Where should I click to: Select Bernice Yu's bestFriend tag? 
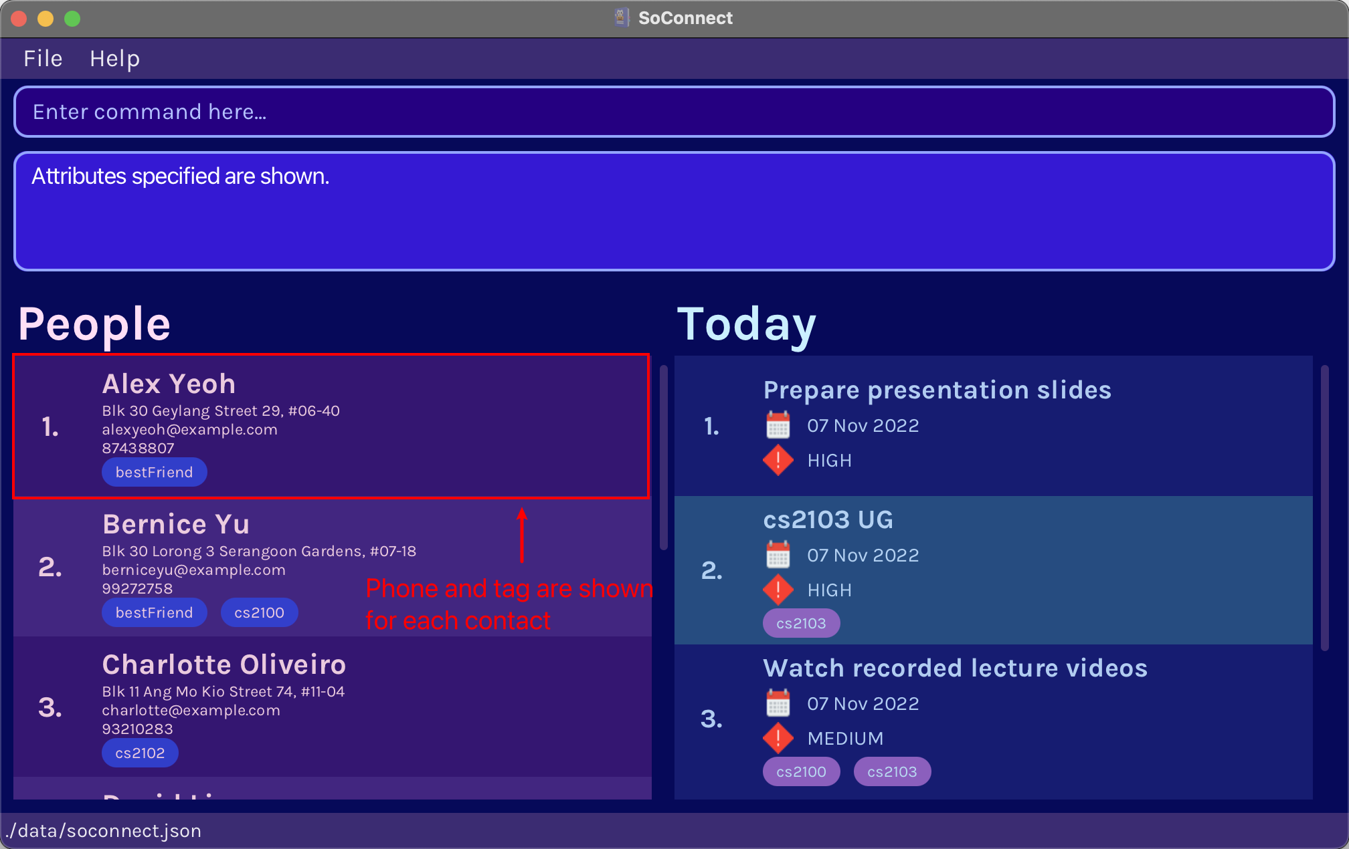coord(154,612)
